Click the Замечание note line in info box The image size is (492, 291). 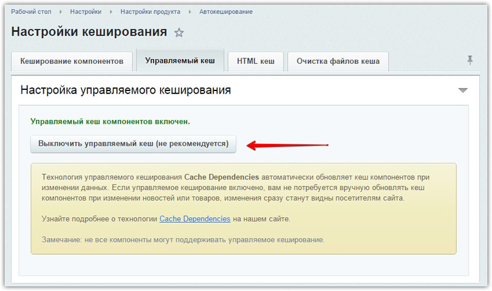[183, 239]
